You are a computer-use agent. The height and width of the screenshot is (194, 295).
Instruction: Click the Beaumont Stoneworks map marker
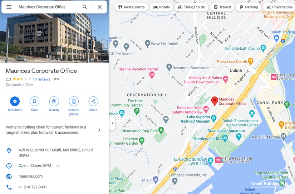click(x=169, y=67)
